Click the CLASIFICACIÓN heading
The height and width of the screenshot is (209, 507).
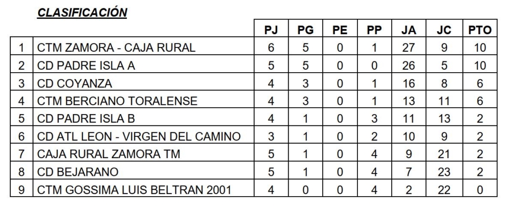coord(83,13)
